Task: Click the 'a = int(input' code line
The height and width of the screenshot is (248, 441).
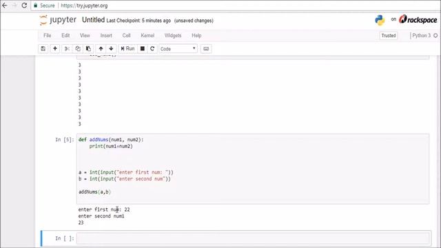Action: (x=126, y=172)
